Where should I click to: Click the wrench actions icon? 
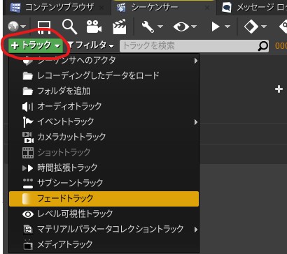pos(148,27)
